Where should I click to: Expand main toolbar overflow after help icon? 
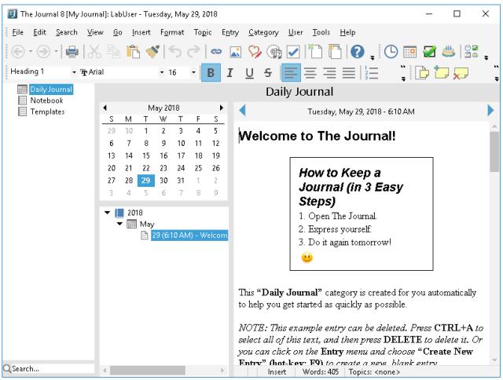pos(372,57)
